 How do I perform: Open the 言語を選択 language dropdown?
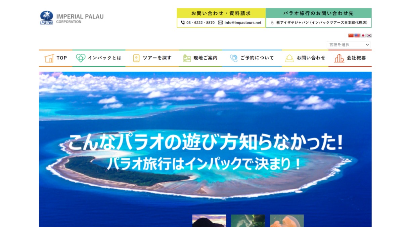coord(349,44)
